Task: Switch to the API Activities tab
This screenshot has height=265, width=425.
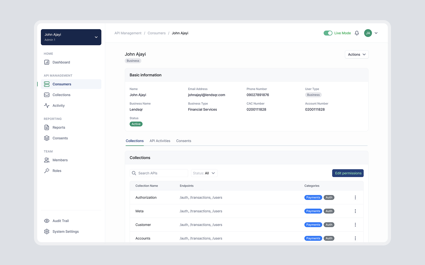Action: point(160,141)
